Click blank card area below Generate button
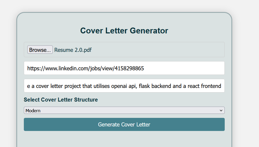This screenshot has height=147, width=259. point(124,139)
